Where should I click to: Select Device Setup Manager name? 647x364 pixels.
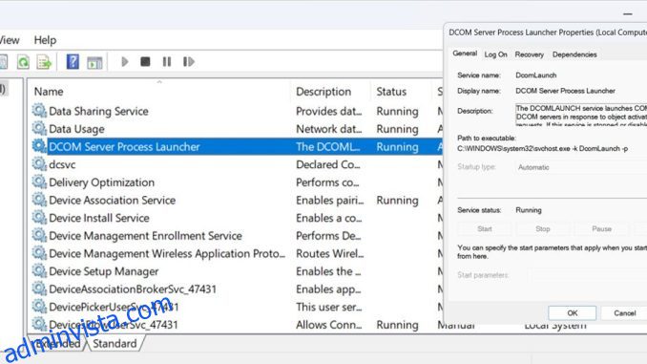tap(104, 271)
